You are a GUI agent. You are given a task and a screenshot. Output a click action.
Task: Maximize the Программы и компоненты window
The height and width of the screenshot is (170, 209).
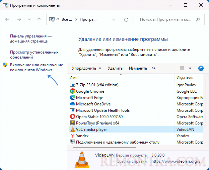(186, 5)
